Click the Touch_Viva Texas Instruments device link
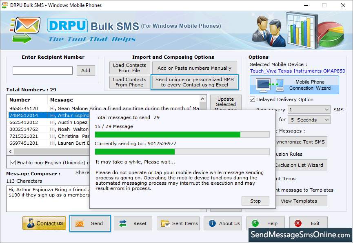The width and height of the screenshot is (353, 243). coord(297,71)
